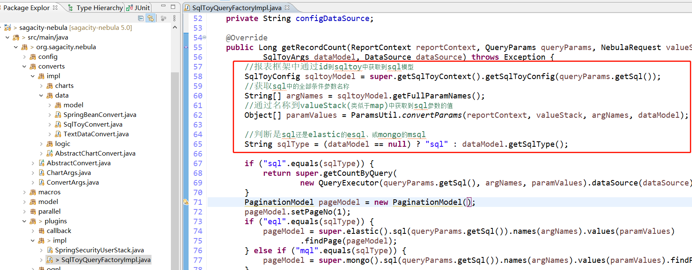Expand the logic package
692x270 pixels.
(41, 144)
